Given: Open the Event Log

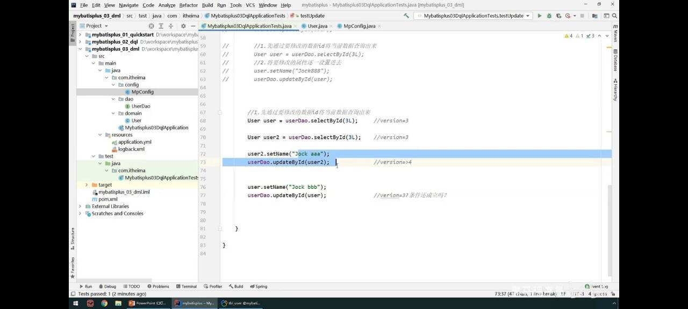Looking at the screenshot, I should point(597,286).
